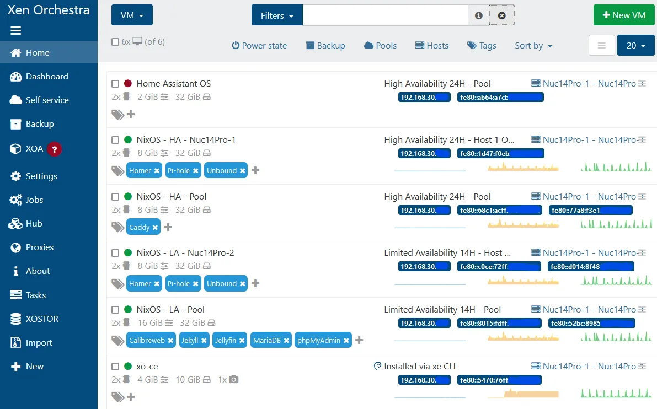The height and width of the screenshot is (409, 657).
Task: Open Dashboard in the sidebar
Action: pyautogui.click(x=47, y=77)
